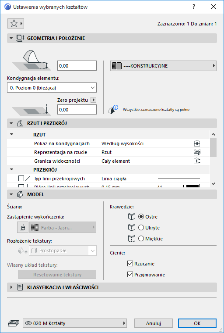Click Granica widoczności row icon
This screenshot has width=224, height=333.
(x=197, y=161)
